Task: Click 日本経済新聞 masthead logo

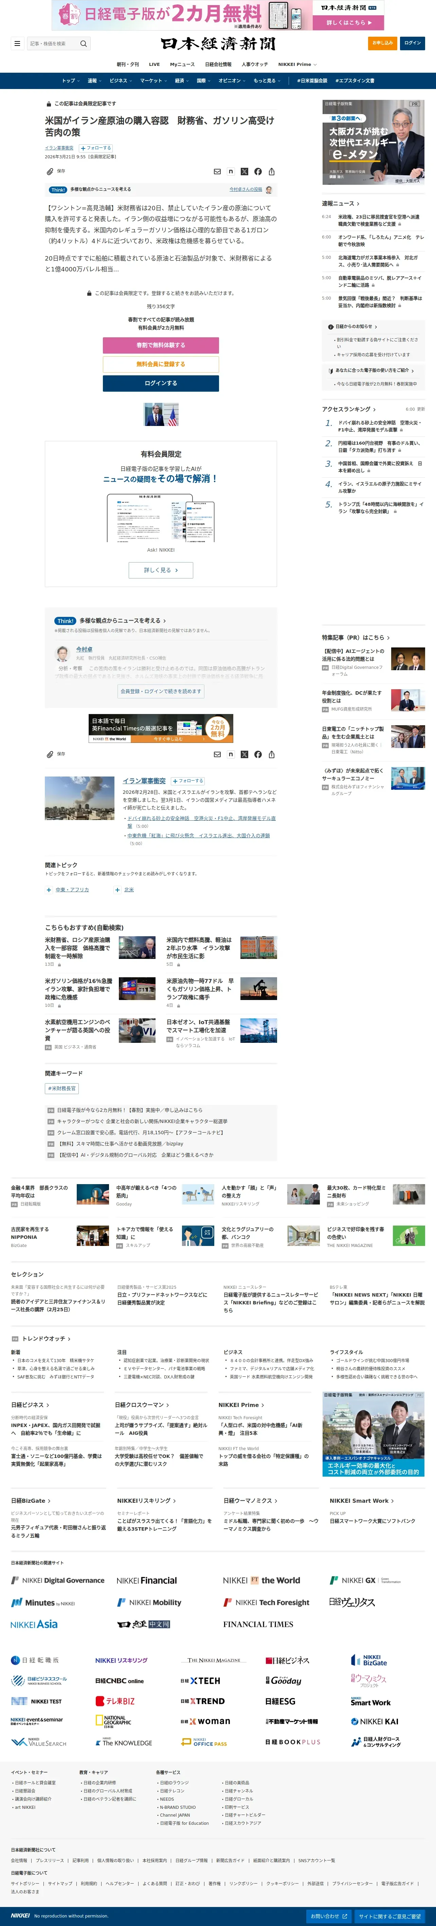Action: tap(218, 43)
